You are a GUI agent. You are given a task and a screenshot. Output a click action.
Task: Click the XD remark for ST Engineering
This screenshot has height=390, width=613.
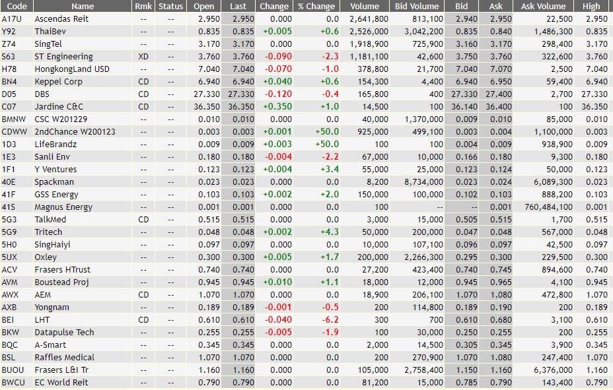coord(143,56)
